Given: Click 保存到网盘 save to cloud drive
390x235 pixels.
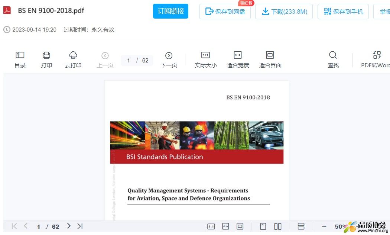Looking at the screenshot, I should 225,12.
